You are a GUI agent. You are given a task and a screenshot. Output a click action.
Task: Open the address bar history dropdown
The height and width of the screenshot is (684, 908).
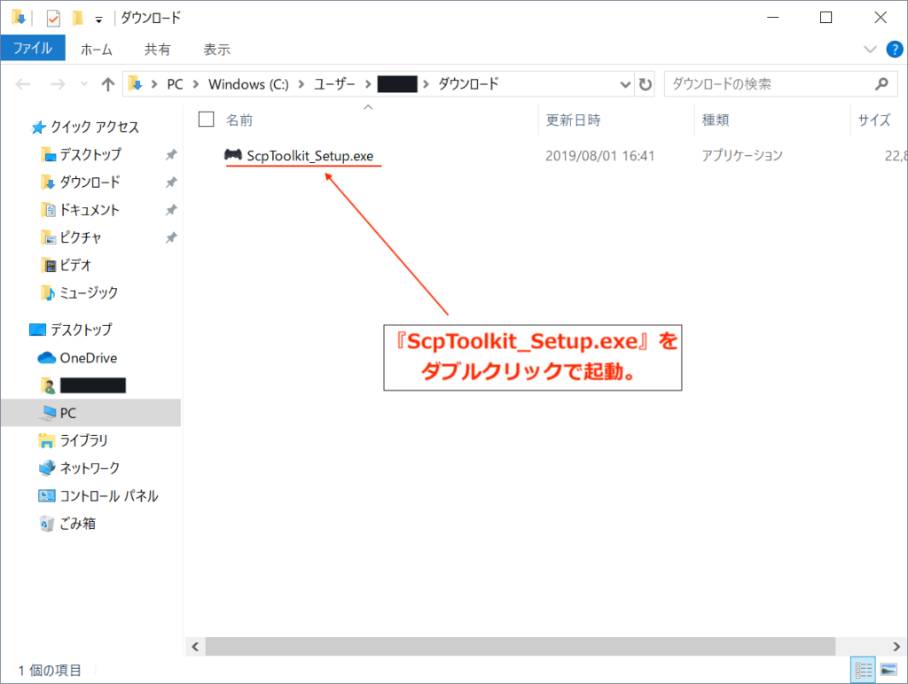click(625, 84)
